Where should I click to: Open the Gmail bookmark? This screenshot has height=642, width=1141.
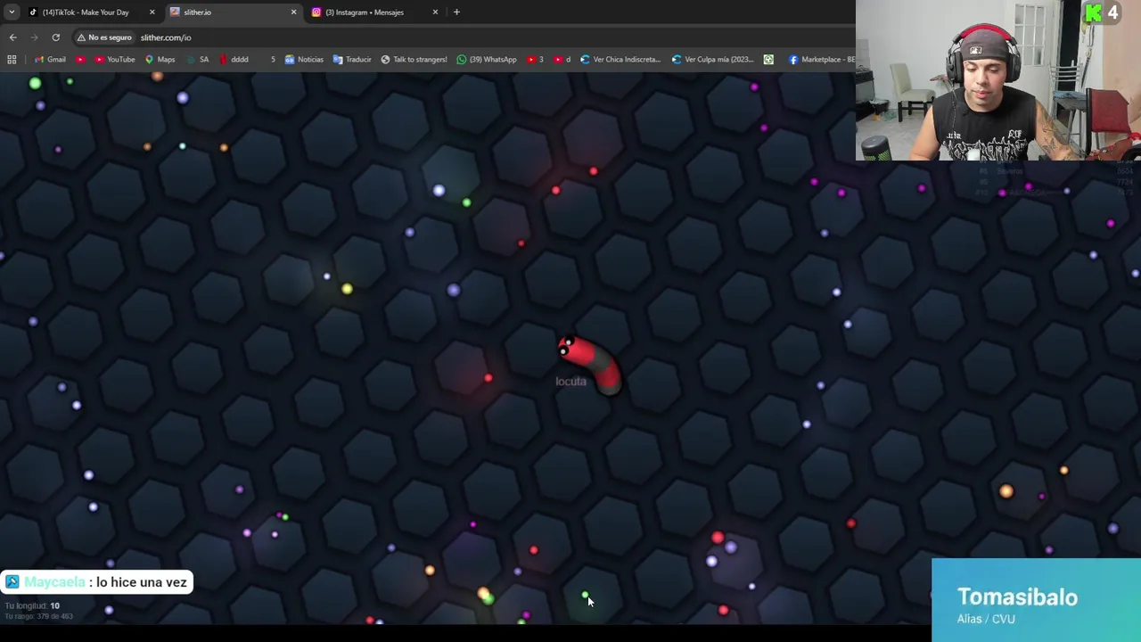pyautogui.click(x=50, y=60)
